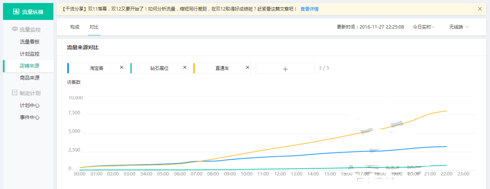The image size is (490, 189).
Task: Open the 今日实时 date dropdown
Action: tap(424, 27)
